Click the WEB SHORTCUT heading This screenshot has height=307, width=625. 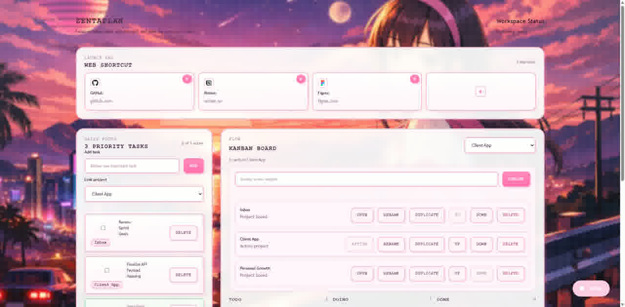[108, 65]
